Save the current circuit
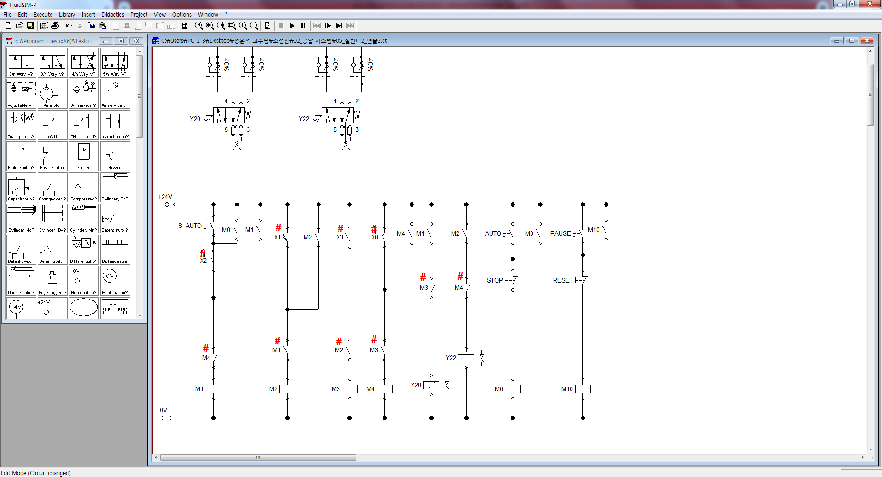882x477 pixels. pyautogui.click(x=30, y=26)
